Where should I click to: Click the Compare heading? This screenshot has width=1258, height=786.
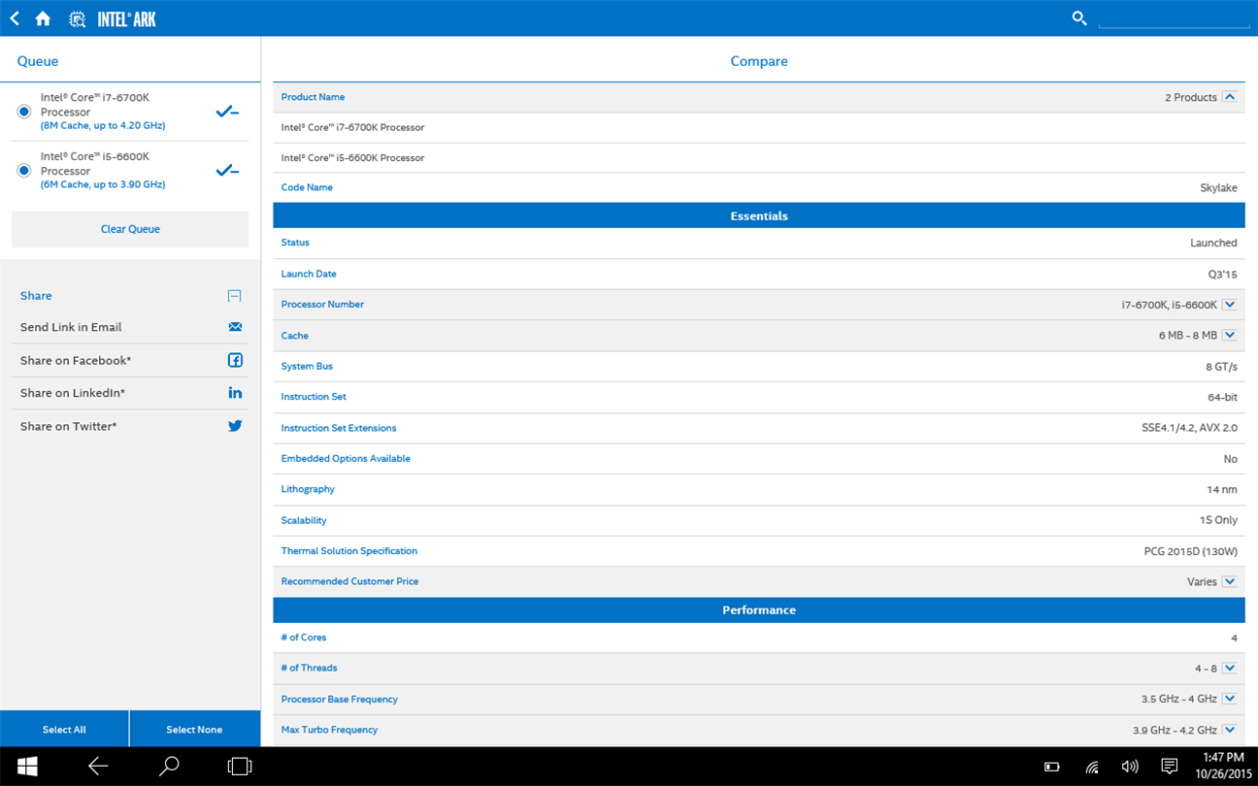759,61
